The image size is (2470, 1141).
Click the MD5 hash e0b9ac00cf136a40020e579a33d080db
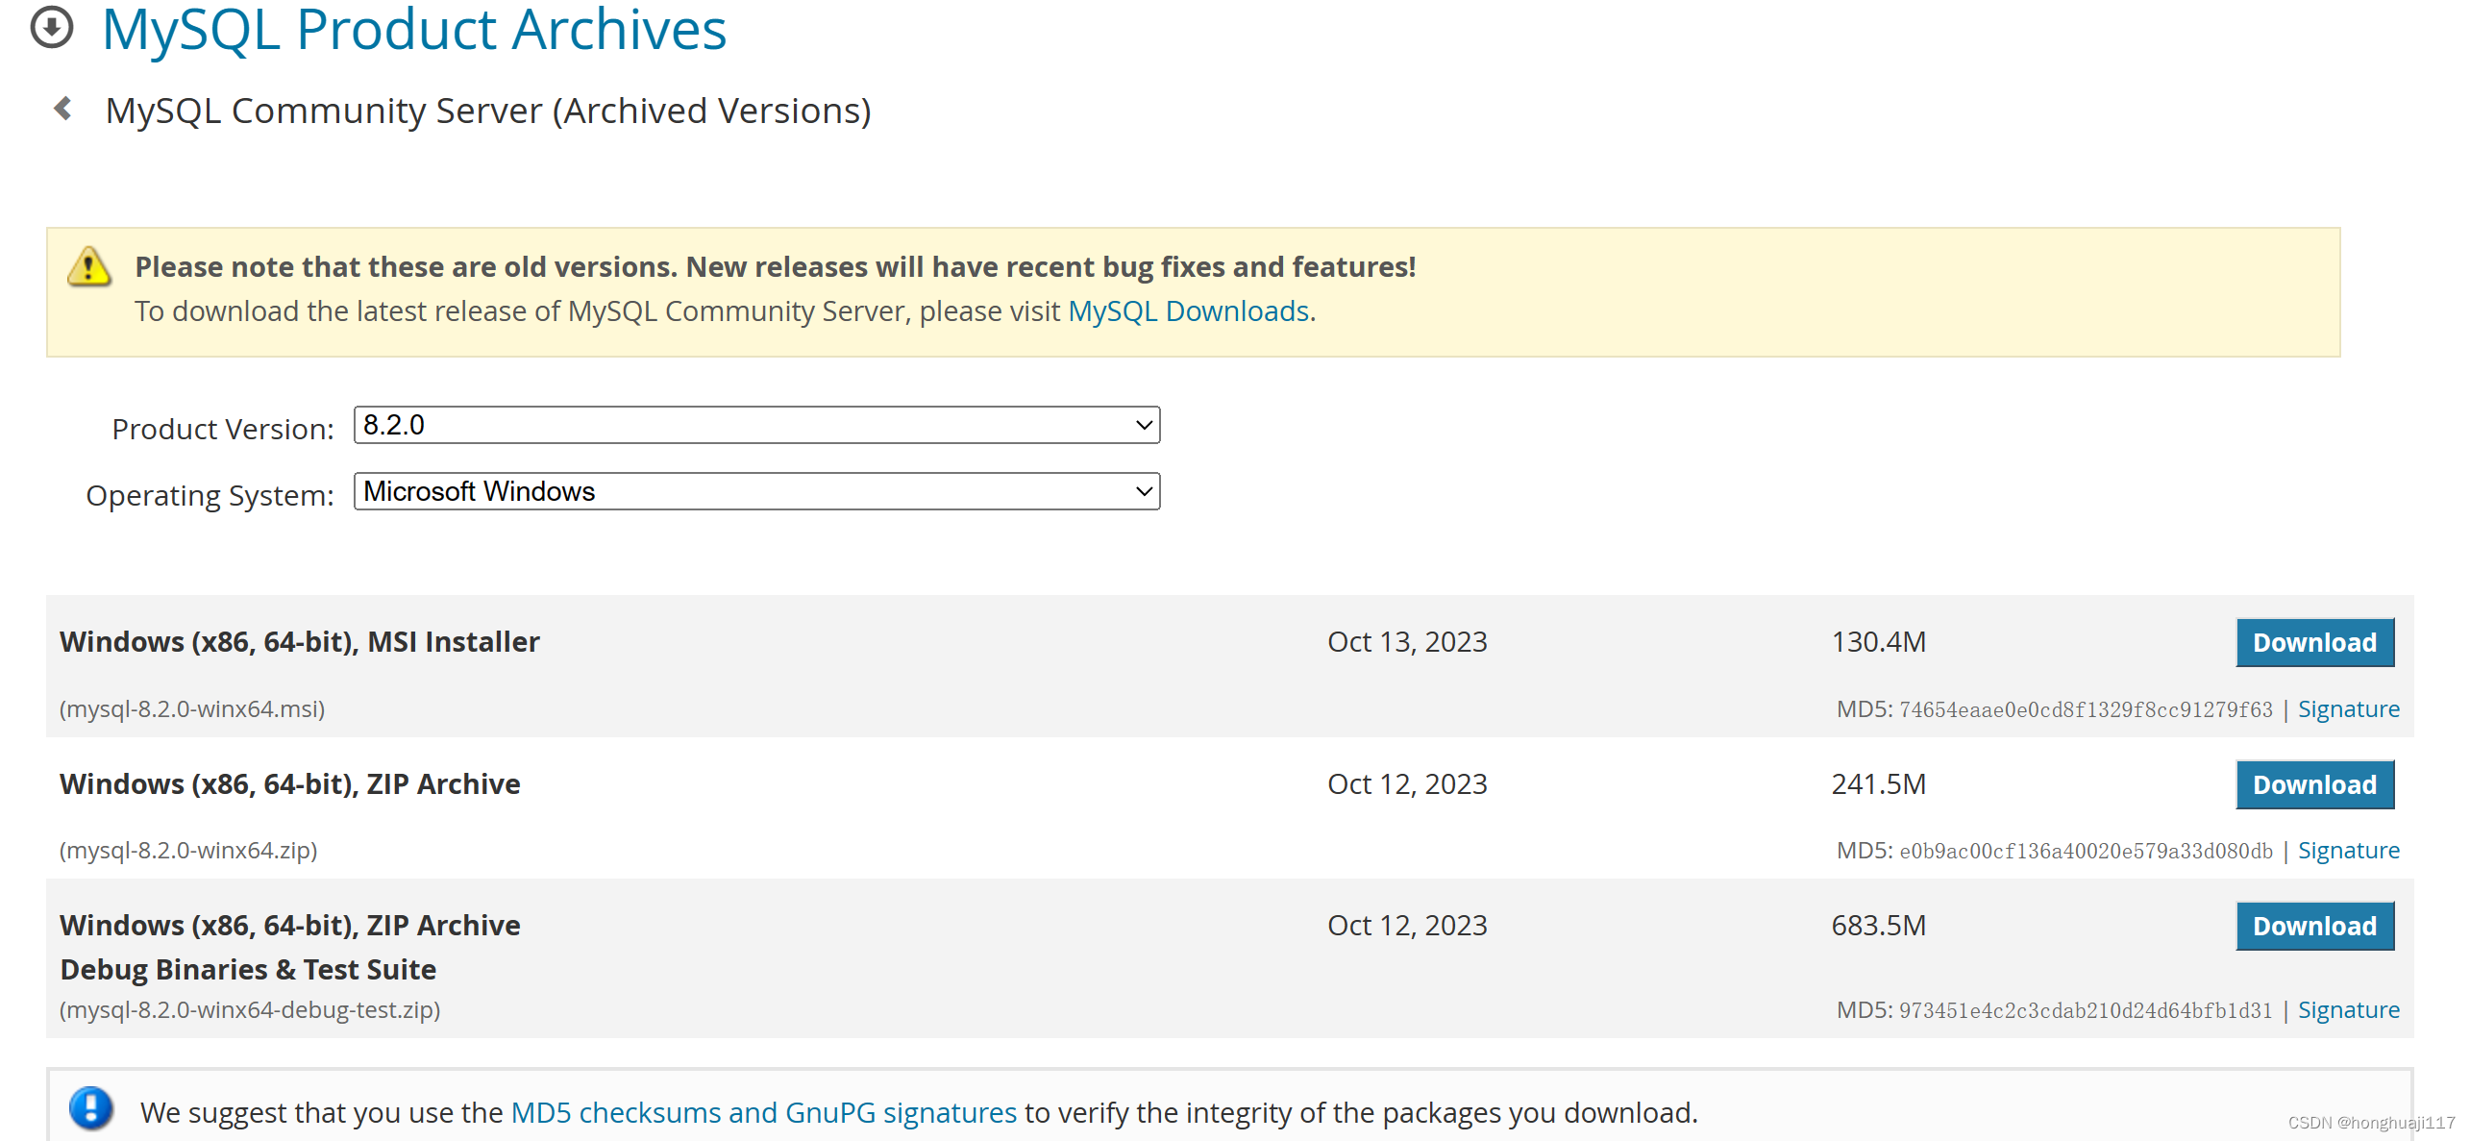2086,852
